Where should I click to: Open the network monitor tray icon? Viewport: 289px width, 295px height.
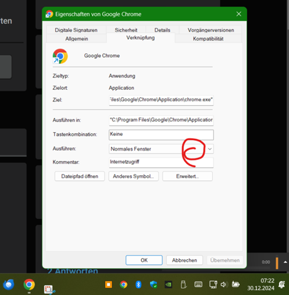tap(213, 285)
